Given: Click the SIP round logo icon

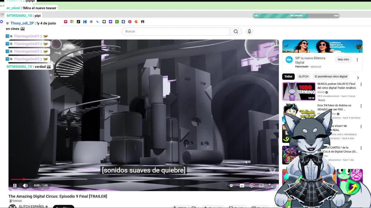Looking at the screenshot, I should click(289, 60).
